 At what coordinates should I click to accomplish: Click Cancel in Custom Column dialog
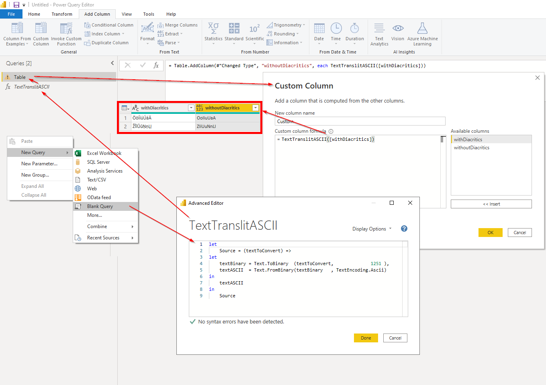[x=520, y=233]
